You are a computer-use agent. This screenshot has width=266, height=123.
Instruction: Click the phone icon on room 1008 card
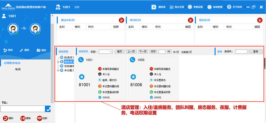tap(133, 60)
